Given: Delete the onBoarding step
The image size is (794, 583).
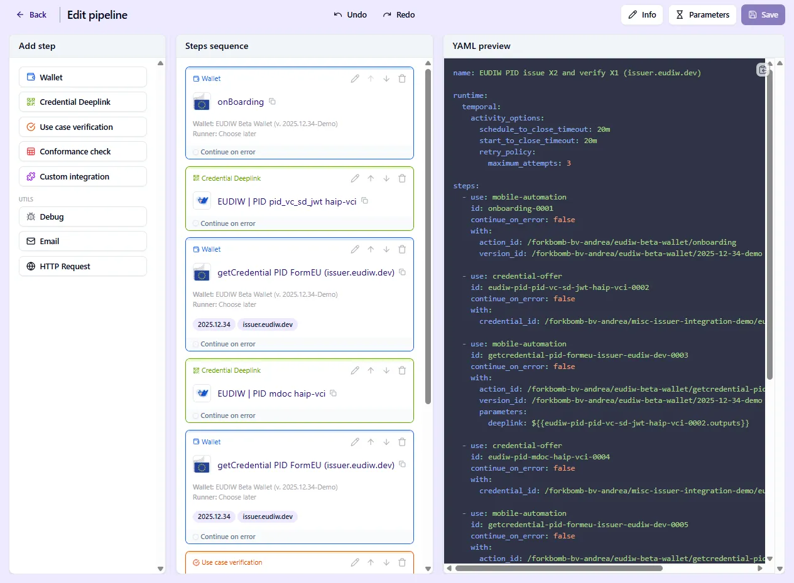Looking at the screenshot, I should tap(402, 78).
